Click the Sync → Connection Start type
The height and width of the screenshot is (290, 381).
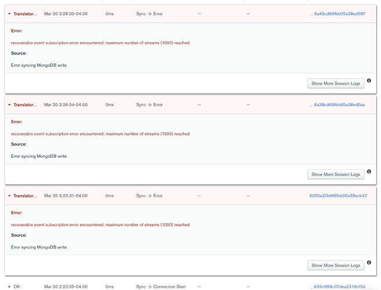coord(161,287)
